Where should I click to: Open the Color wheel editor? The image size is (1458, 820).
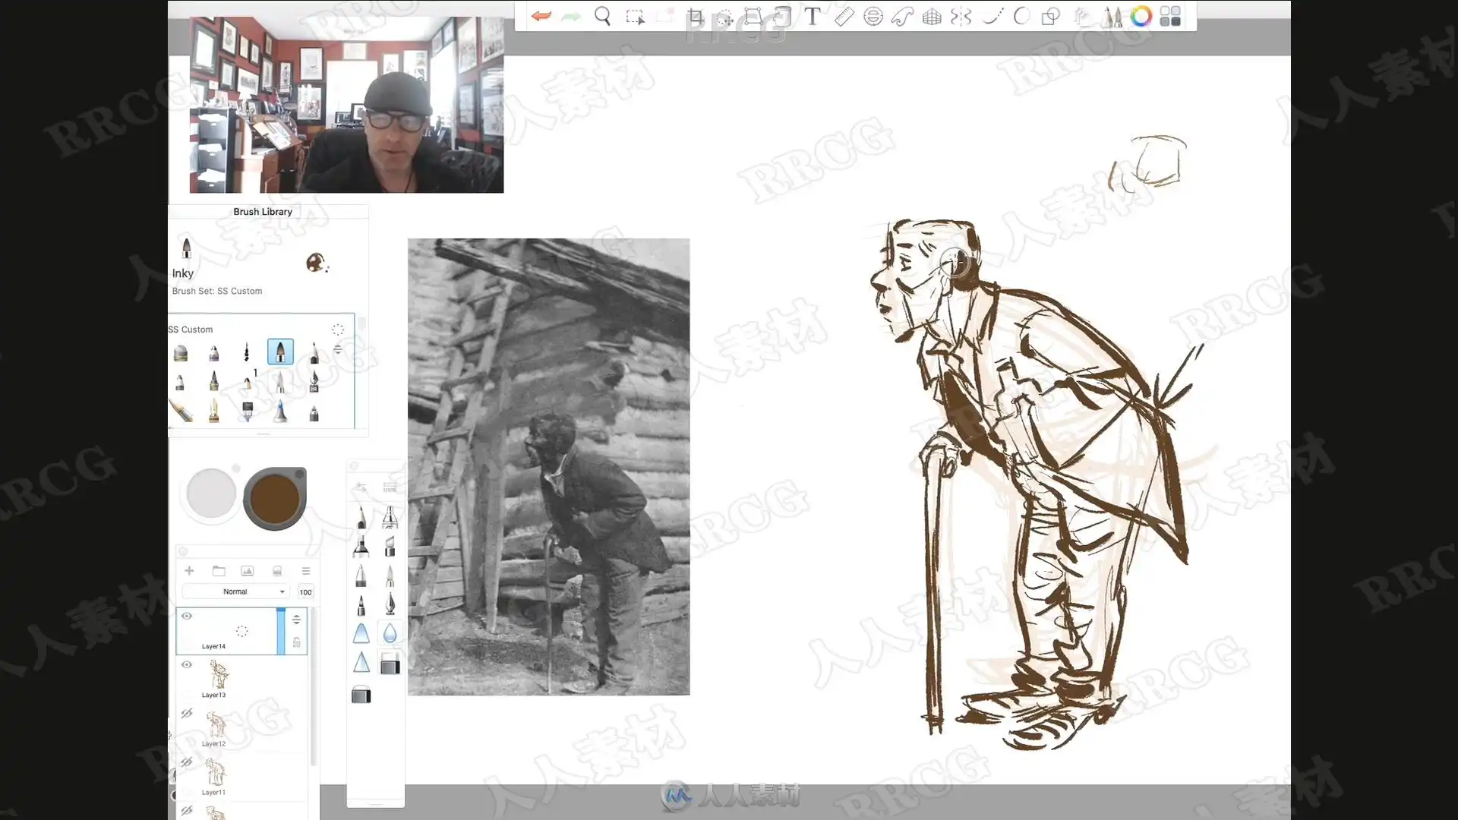[1141, 16]
